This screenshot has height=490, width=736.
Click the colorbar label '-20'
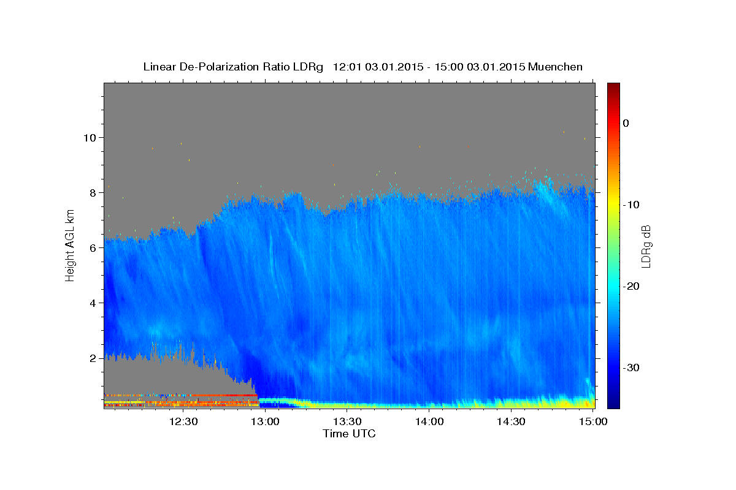(x=632, y=286)
